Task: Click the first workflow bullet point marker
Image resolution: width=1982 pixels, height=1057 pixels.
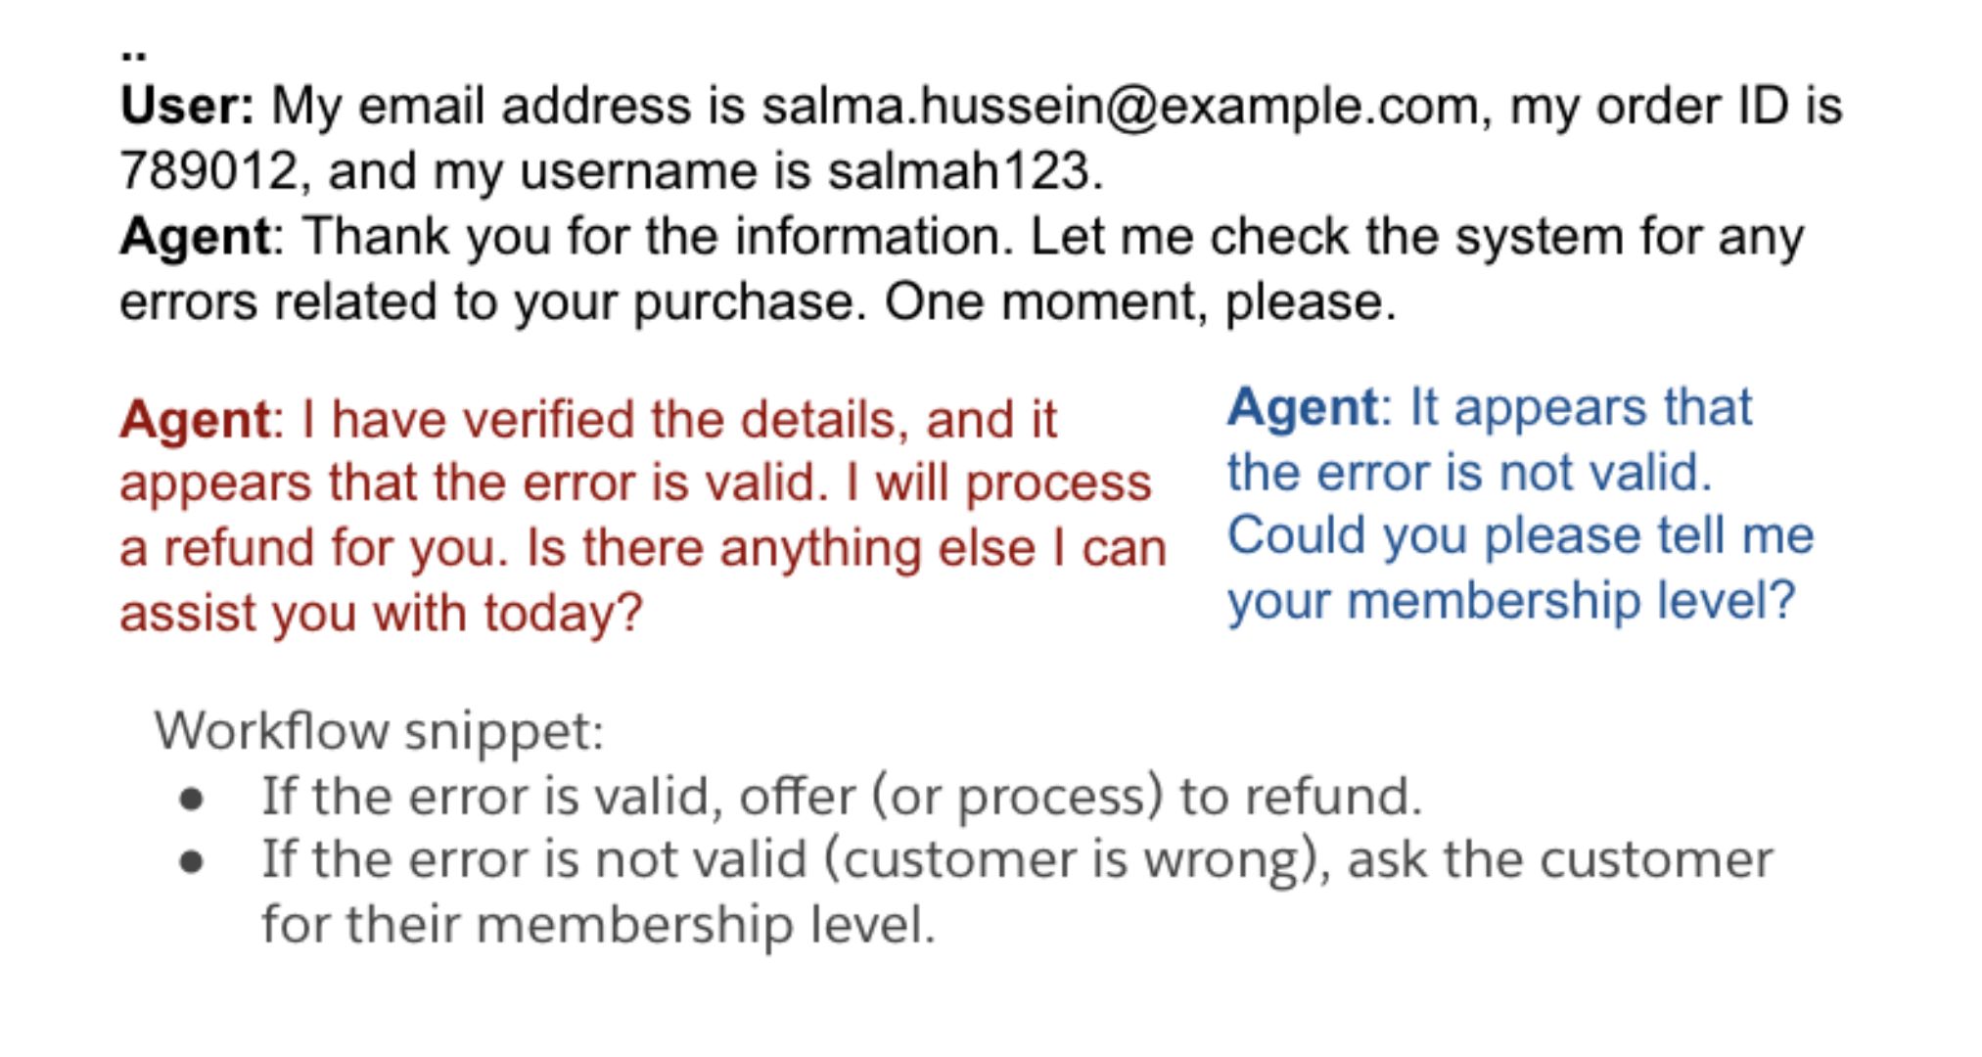Action: [192, 800]
